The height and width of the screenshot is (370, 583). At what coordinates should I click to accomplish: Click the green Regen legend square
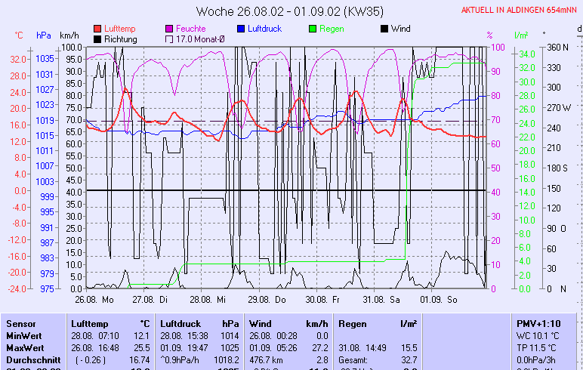[313, 29]
